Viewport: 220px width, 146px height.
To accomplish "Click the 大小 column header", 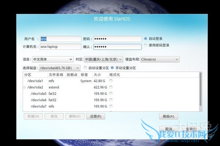I will coord(100,75).
